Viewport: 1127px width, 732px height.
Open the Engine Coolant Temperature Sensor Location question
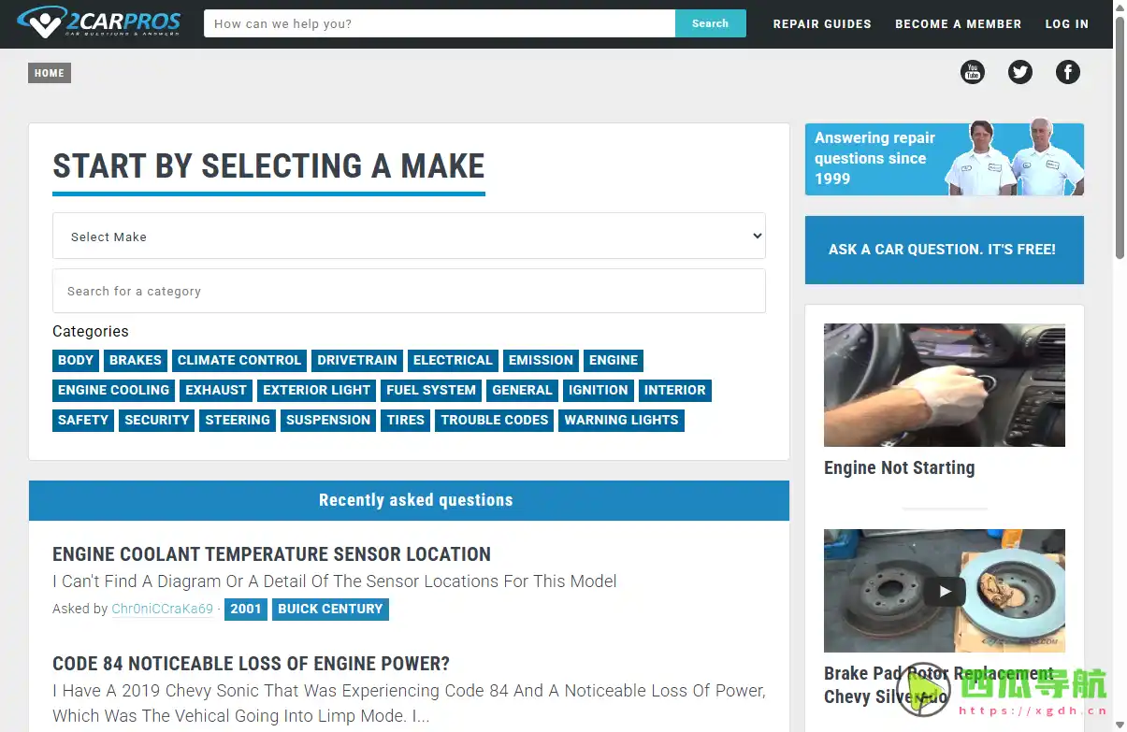[x=271, y=554]
